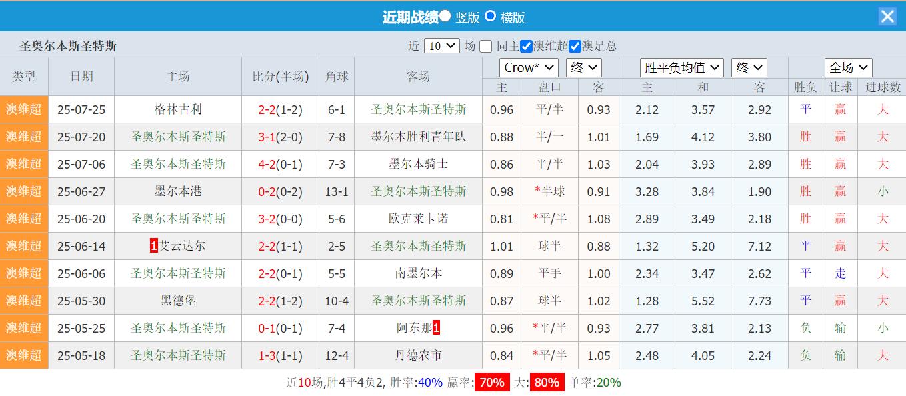Open the Crow* bookmaker dropdown
Viewport: 906px width, 396px height.
click(x=528, y=67)
